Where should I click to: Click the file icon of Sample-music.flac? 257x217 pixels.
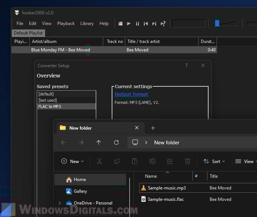pos(144,199)
